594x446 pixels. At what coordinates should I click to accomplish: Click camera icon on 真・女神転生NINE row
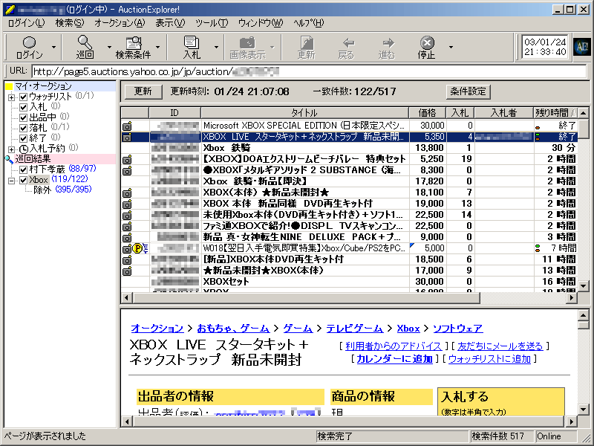tap(127, 238)
